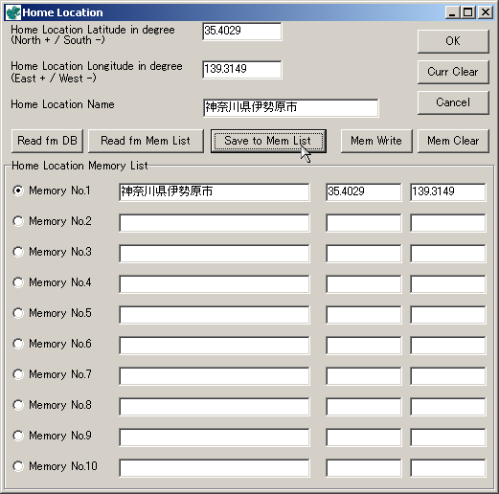Focus the Home Location Latitude field
499x494 pixels.
click(x=242, y=32)
